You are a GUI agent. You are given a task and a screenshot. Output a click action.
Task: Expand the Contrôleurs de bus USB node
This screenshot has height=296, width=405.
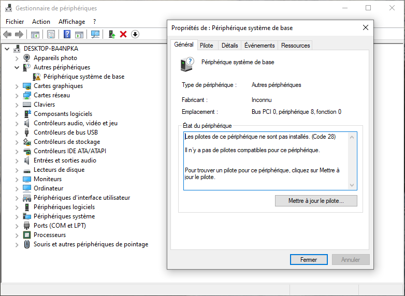tap(17, 132)
